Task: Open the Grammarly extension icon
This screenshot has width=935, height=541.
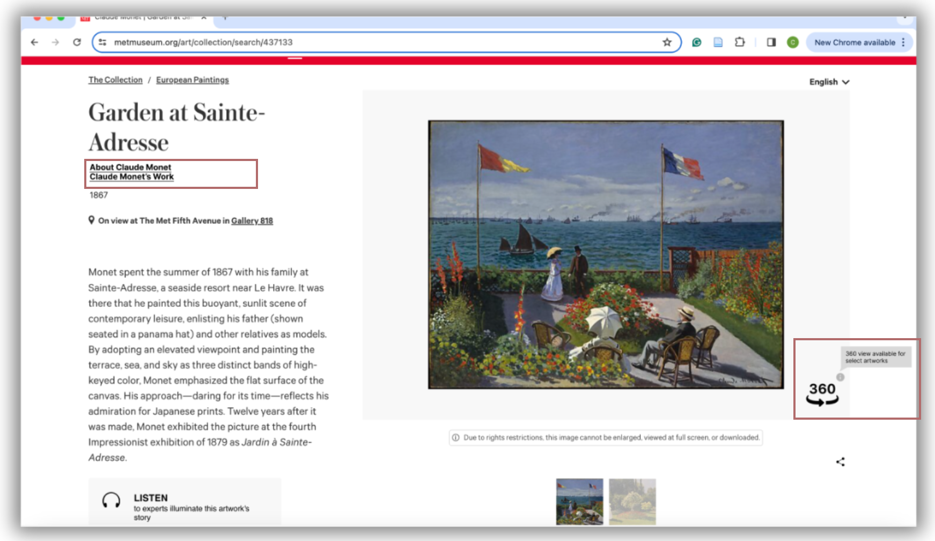Action: click(697, 42)
